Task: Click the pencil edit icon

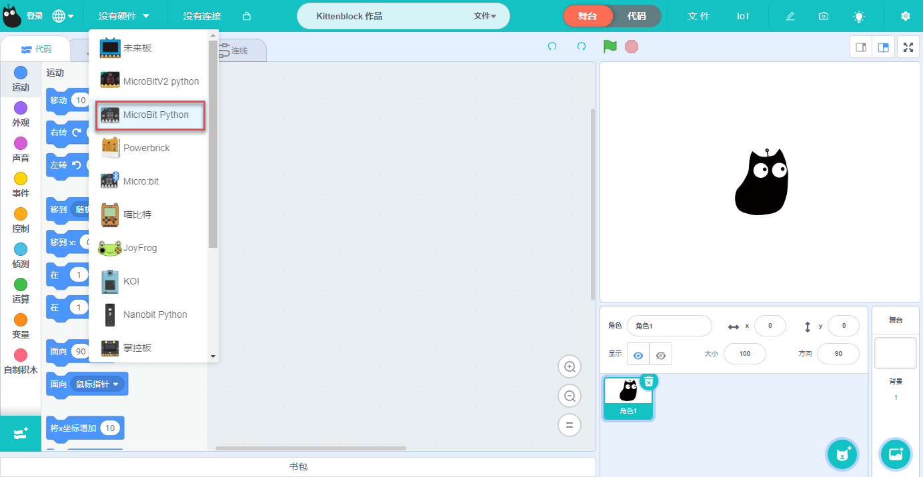Action: tap(790, 16)
